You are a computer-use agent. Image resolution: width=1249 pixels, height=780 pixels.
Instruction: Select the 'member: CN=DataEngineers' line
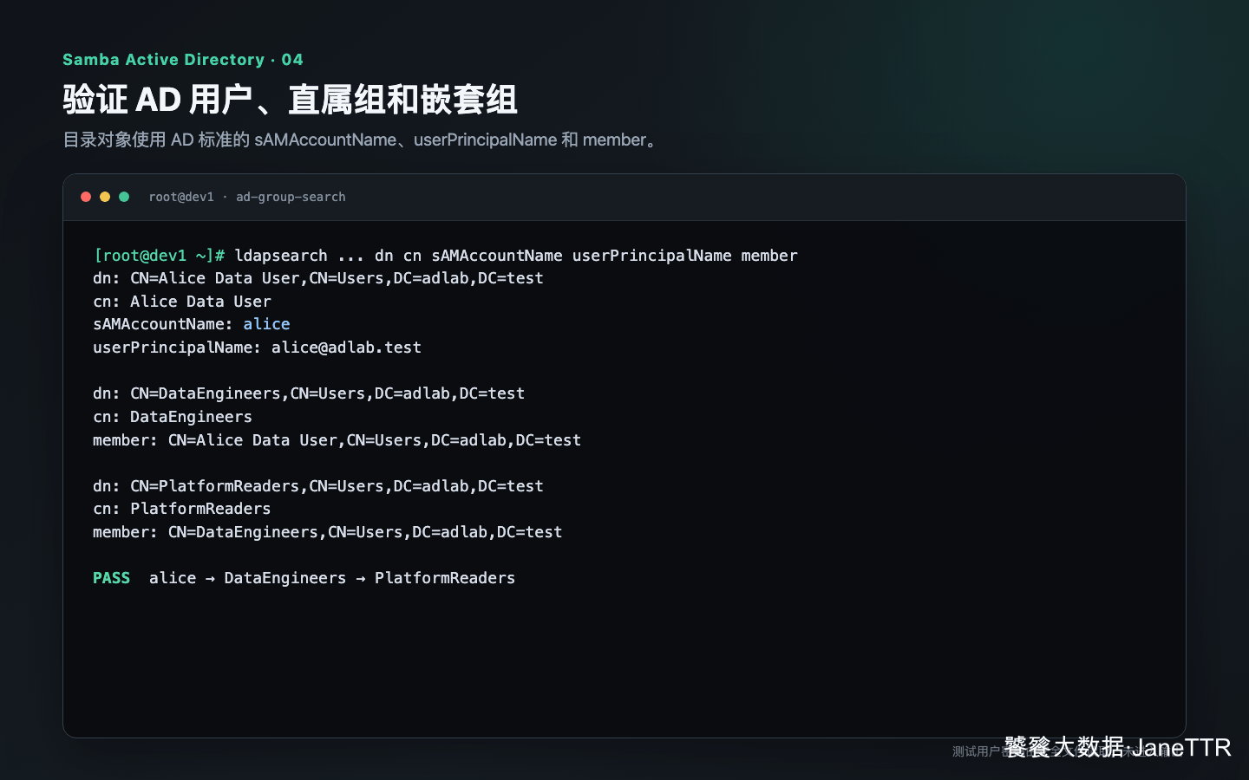328,532
